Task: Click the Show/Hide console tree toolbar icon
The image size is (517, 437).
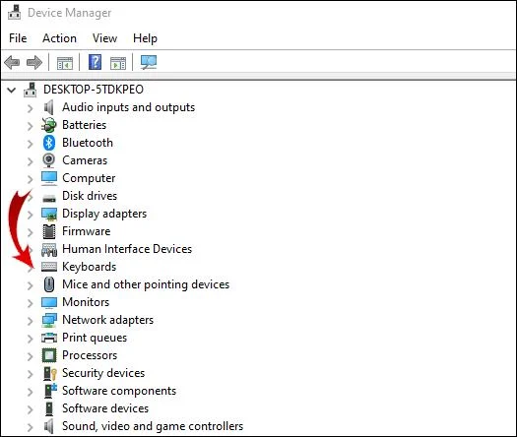Action: 65,63
